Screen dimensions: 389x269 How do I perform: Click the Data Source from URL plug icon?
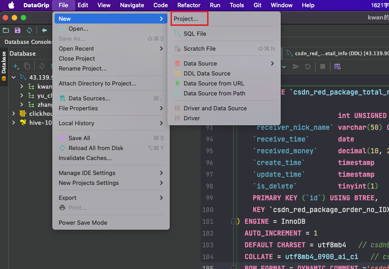coord(177,83)
